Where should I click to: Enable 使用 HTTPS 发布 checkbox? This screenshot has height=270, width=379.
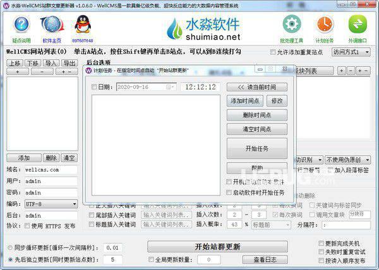27,226
